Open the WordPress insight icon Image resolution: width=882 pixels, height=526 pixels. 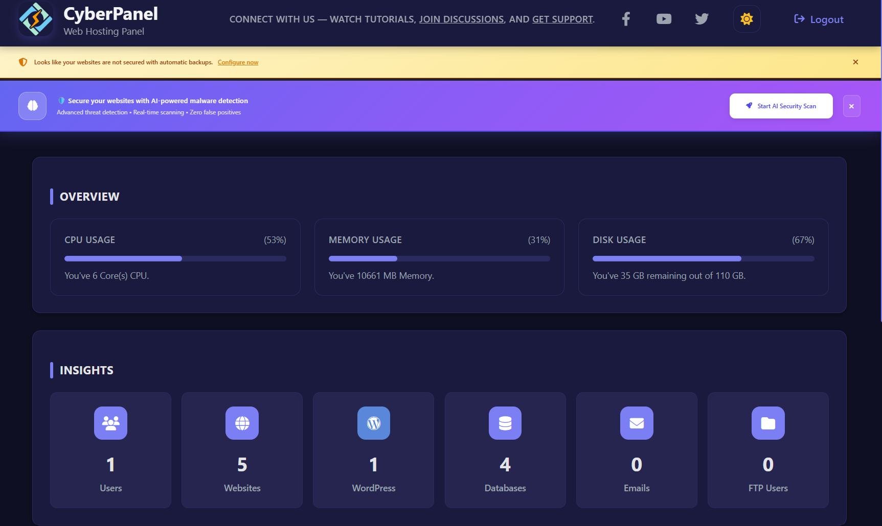point(373,423)
